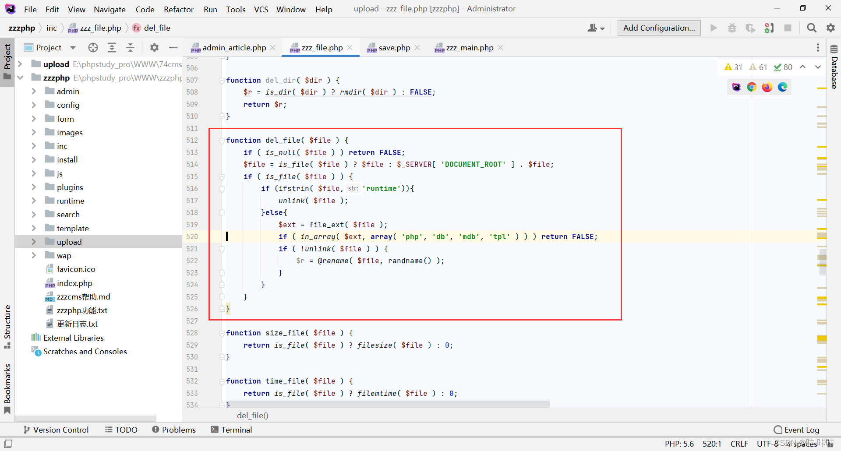The image size is (841, 451).
Task: Open Project panel options gear icon
Action: (154, 47)
